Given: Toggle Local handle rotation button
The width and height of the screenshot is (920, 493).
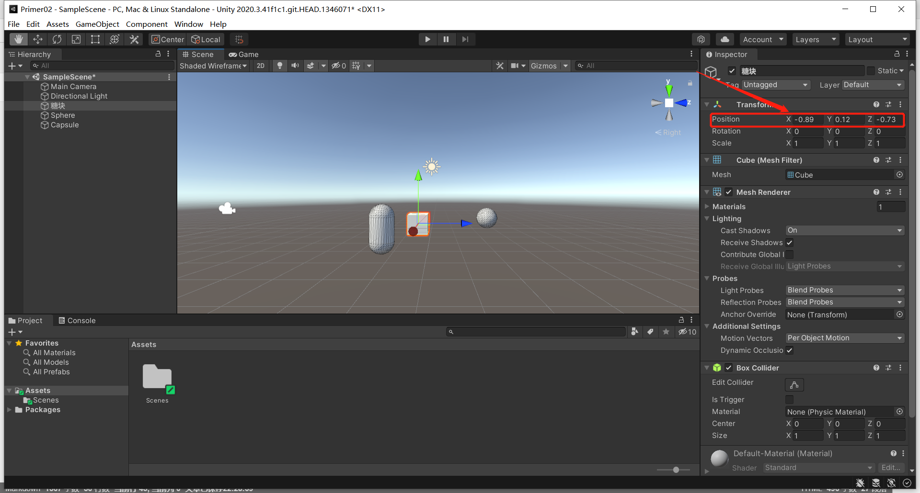Looking at the screenshot, I should click(206, 39).
